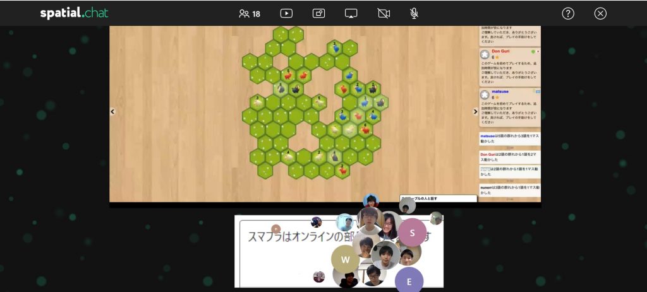This screenshot has width=647, height=292.
Task: Open the video play share icon
Action: (x=286, y=14)
